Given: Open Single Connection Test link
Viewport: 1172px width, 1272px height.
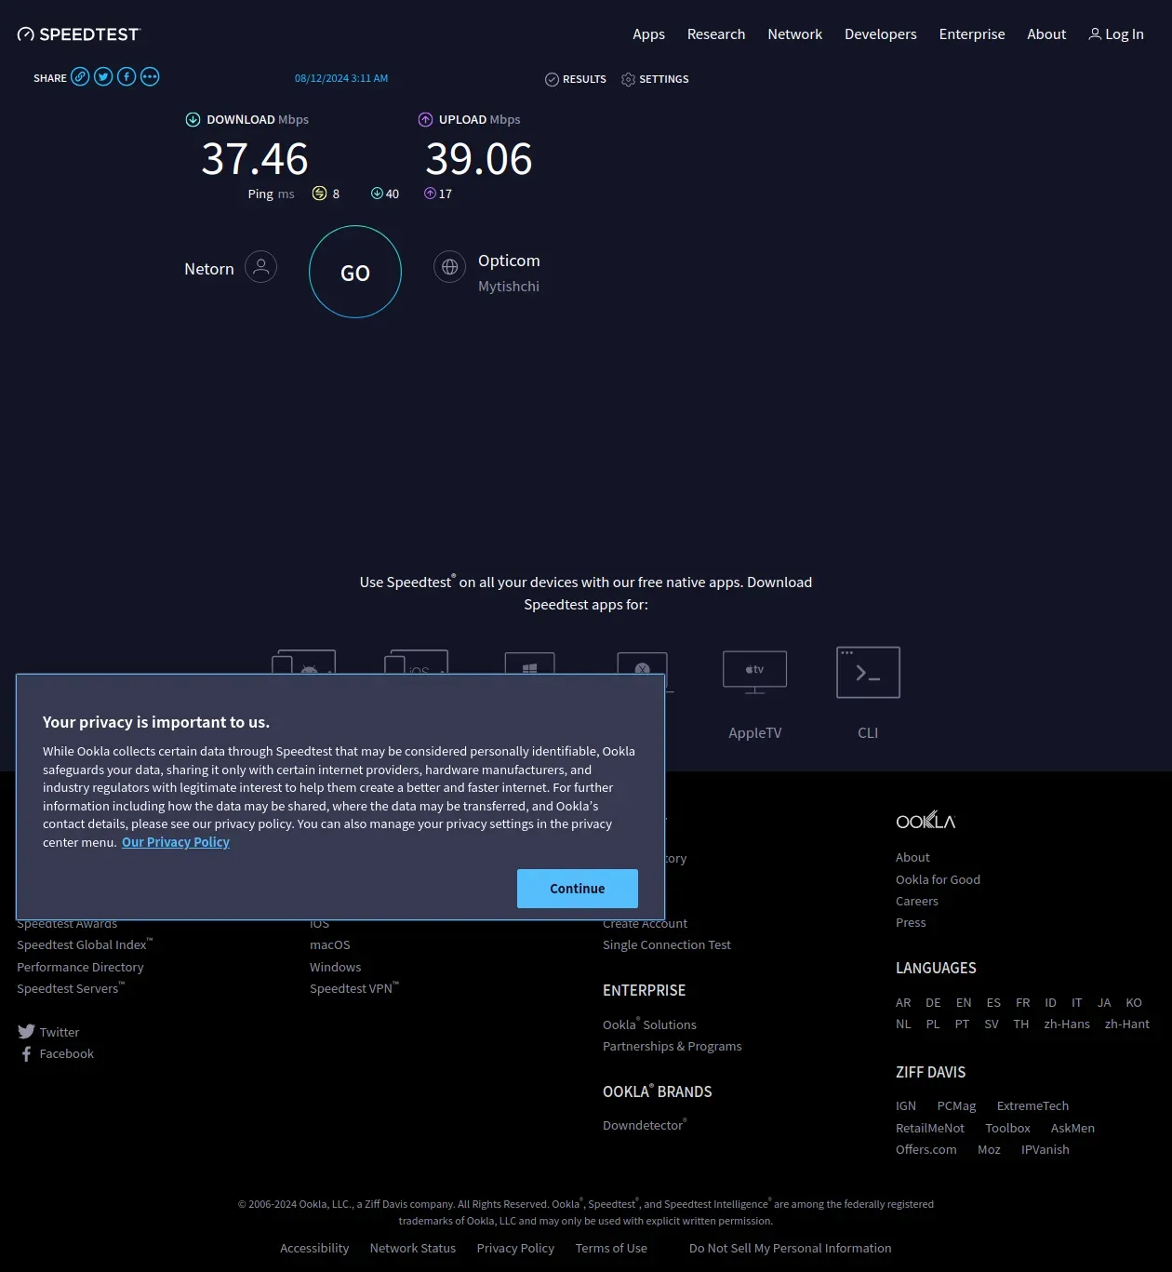Looking at the screenshot, I should click(x=667, y=944).
